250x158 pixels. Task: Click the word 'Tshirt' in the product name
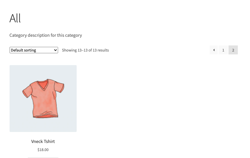click(x=49, y=141)
